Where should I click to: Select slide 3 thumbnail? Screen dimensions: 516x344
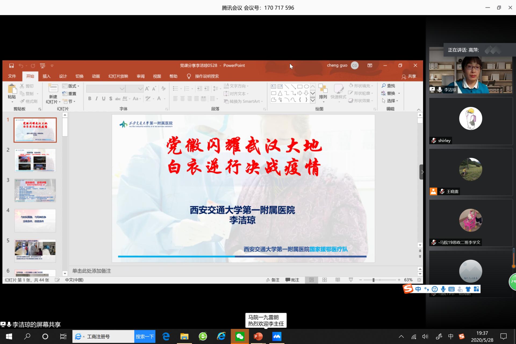(35, 190)
